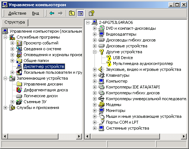Toggle the Show/Hide console tree button

(80, 13)
